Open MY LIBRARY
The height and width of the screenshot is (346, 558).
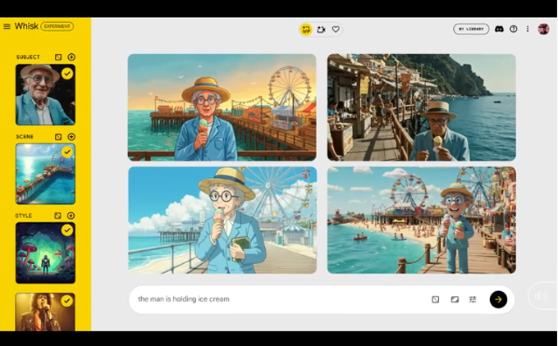(x=471, y=30)
